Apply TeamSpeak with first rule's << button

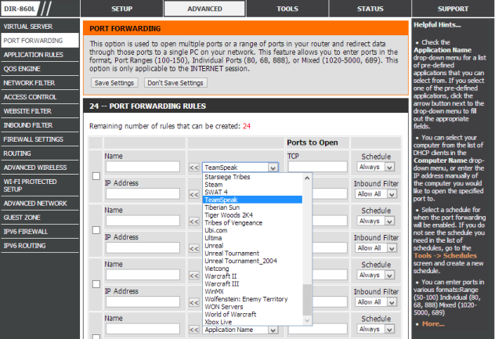coord(193,168)
